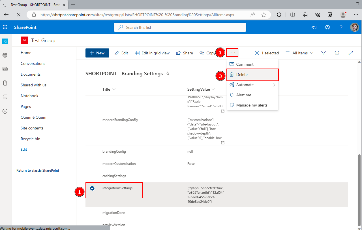
Task: Expand modernBrandingConfig value link icon
Action: (223, 143)
